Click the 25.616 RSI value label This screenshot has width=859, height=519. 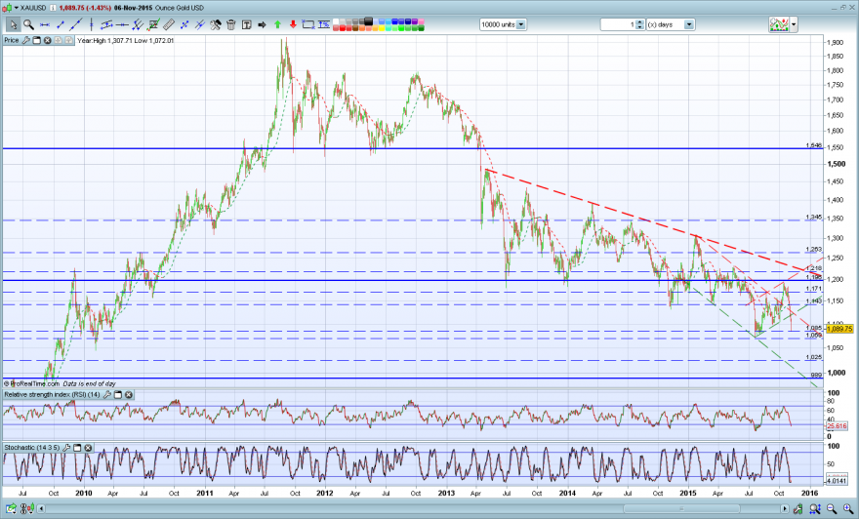click(x=838, y=426)
